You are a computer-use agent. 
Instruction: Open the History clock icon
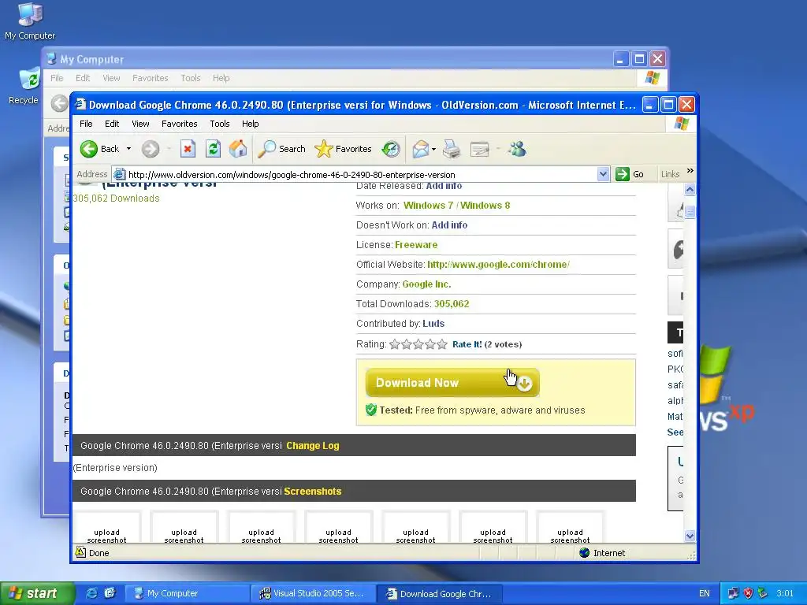point(391,149)
